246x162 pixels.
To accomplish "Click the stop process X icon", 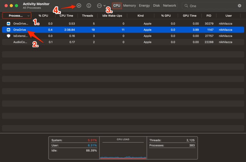I will coord(79,6).
